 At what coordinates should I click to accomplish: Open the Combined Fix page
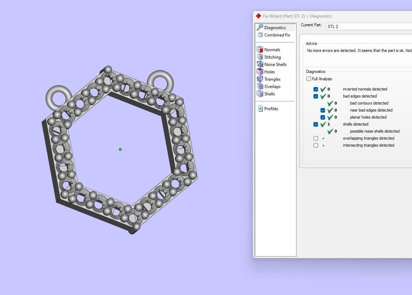[x=277, y=35]
